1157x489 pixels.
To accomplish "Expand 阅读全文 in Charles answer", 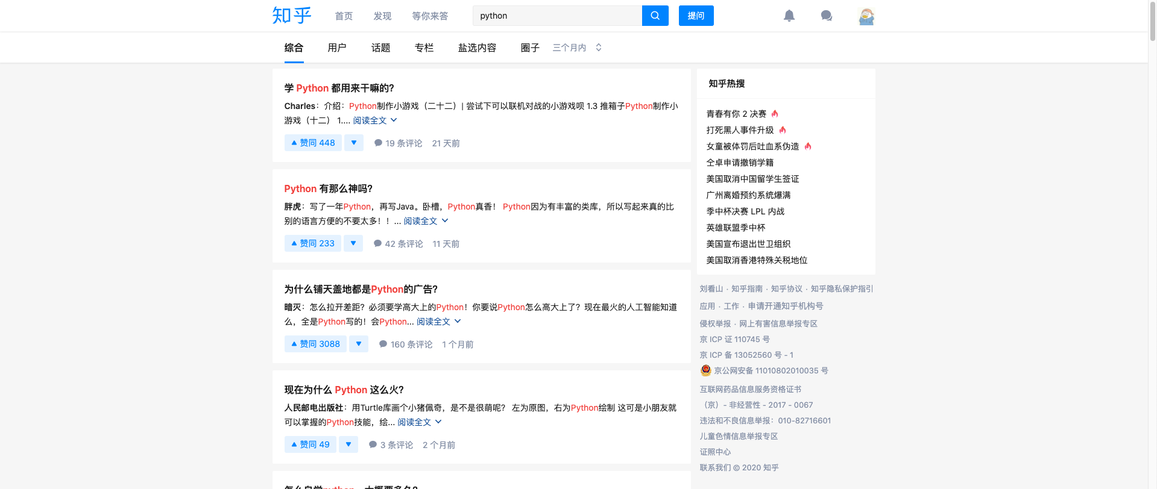I will pos(375,120).
